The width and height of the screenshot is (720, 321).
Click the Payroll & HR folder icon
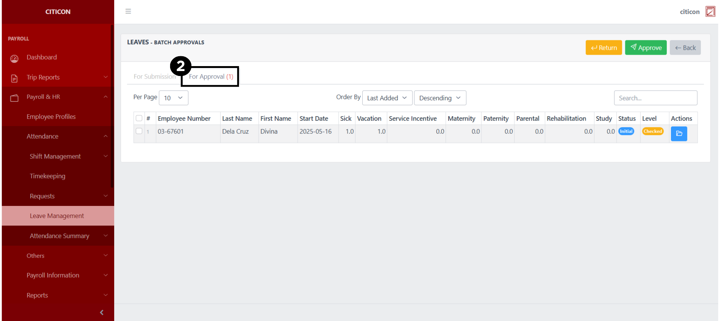(x=14, y=98)
